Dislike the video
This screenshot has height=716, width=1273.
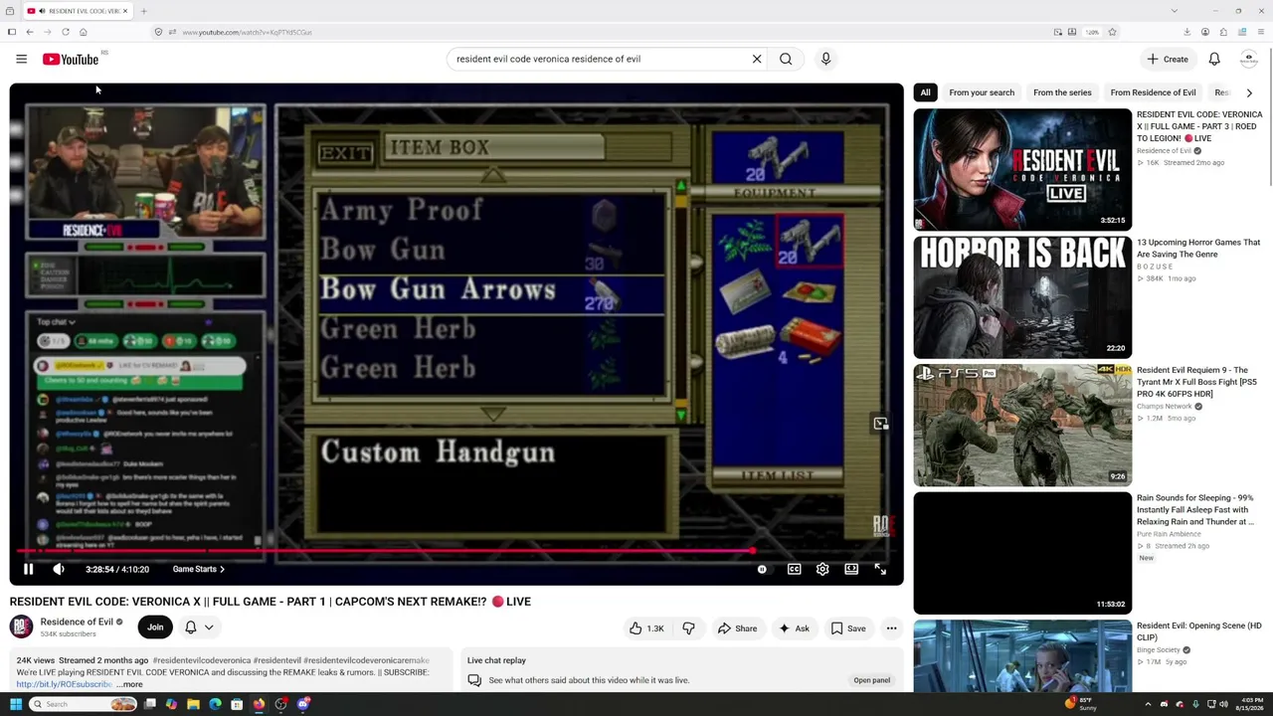688,628
